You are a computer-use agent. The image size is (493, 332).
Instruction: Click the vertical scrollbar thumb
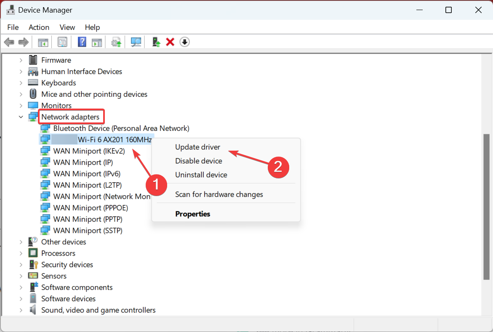point(486,206)
